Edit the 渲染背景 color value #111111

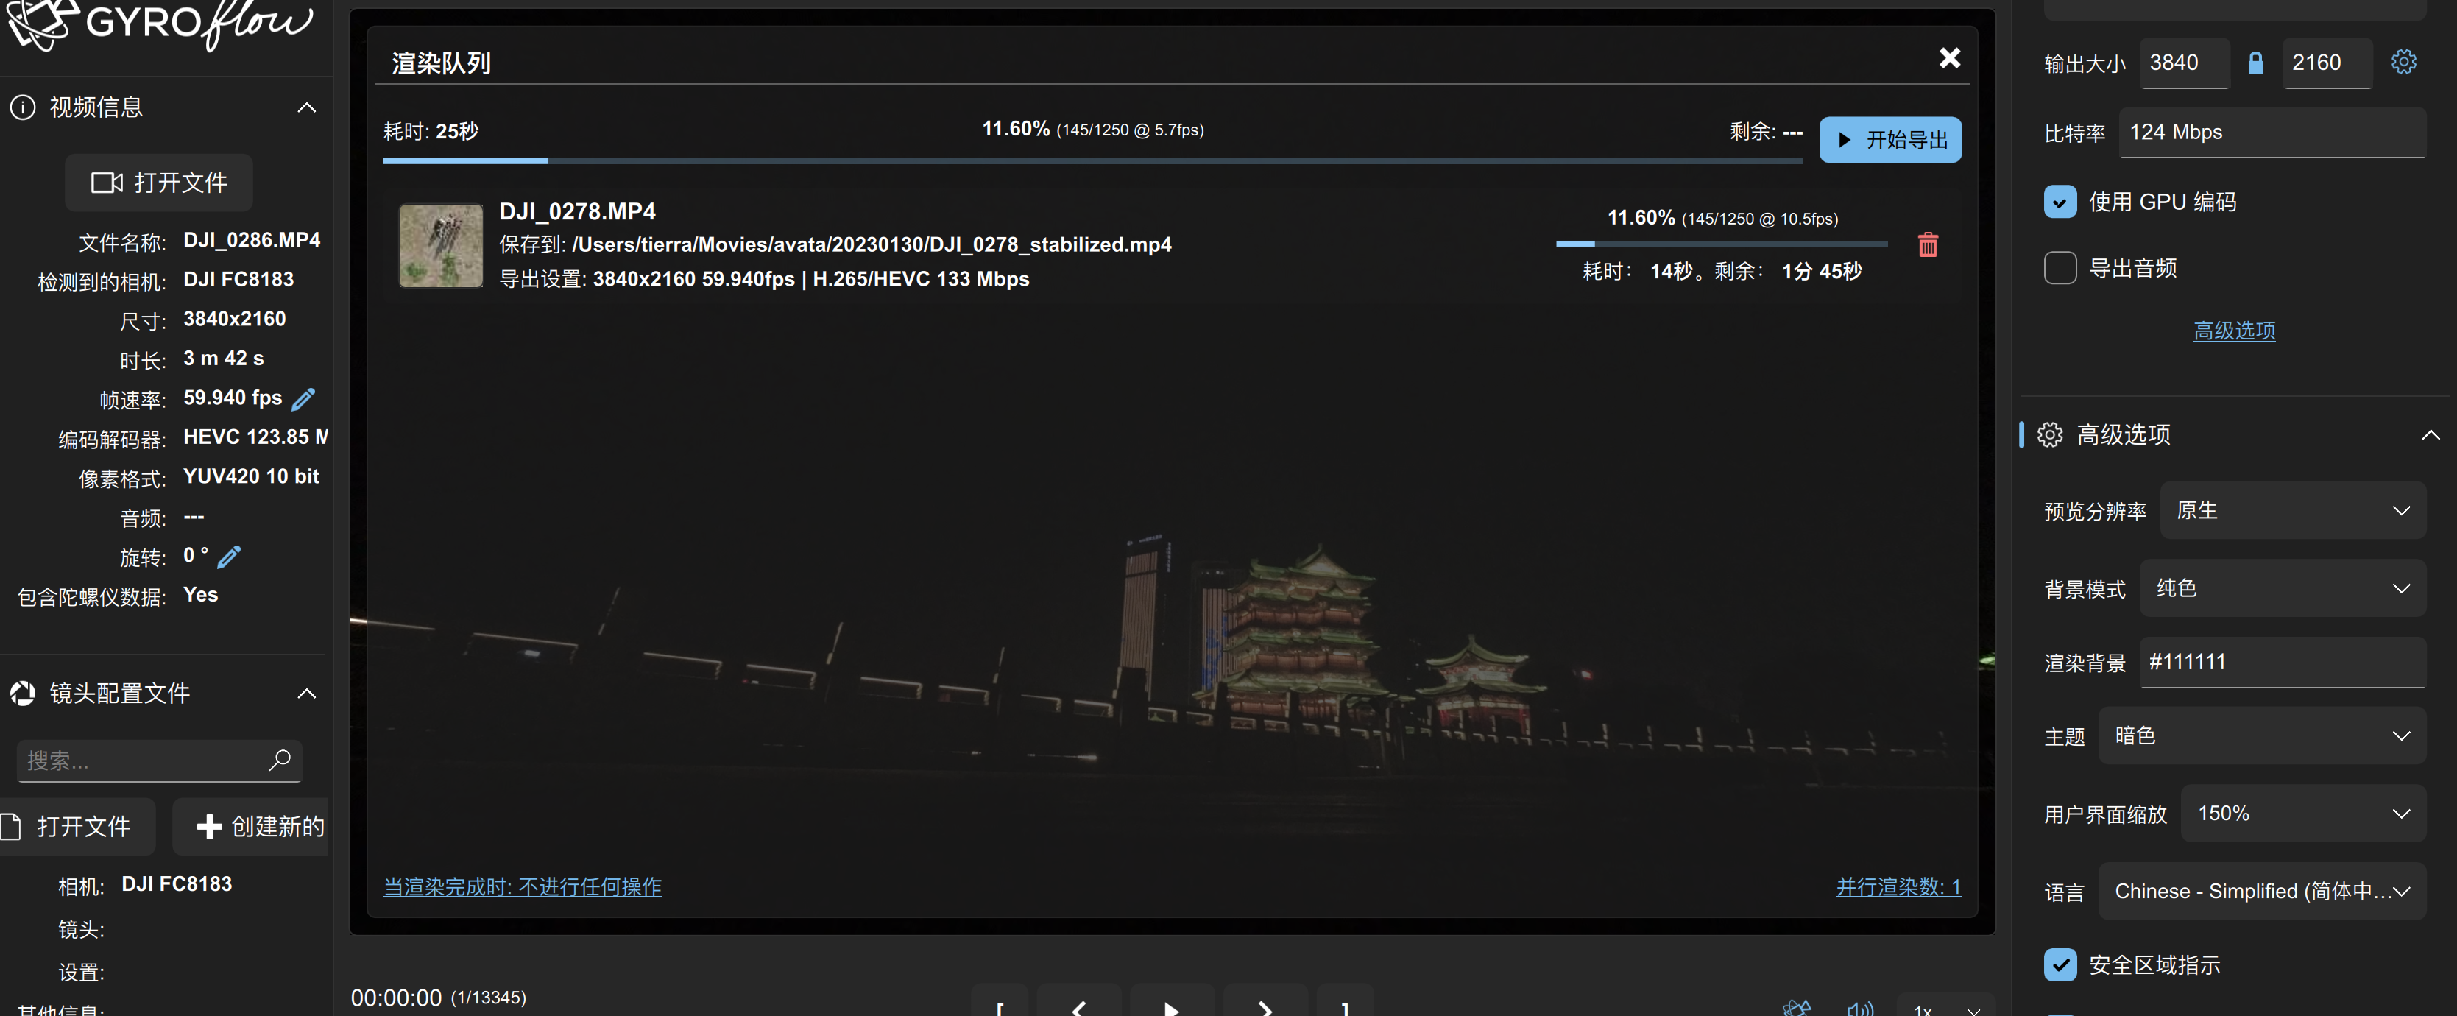pyautogui.click(x=2282, y=662)
